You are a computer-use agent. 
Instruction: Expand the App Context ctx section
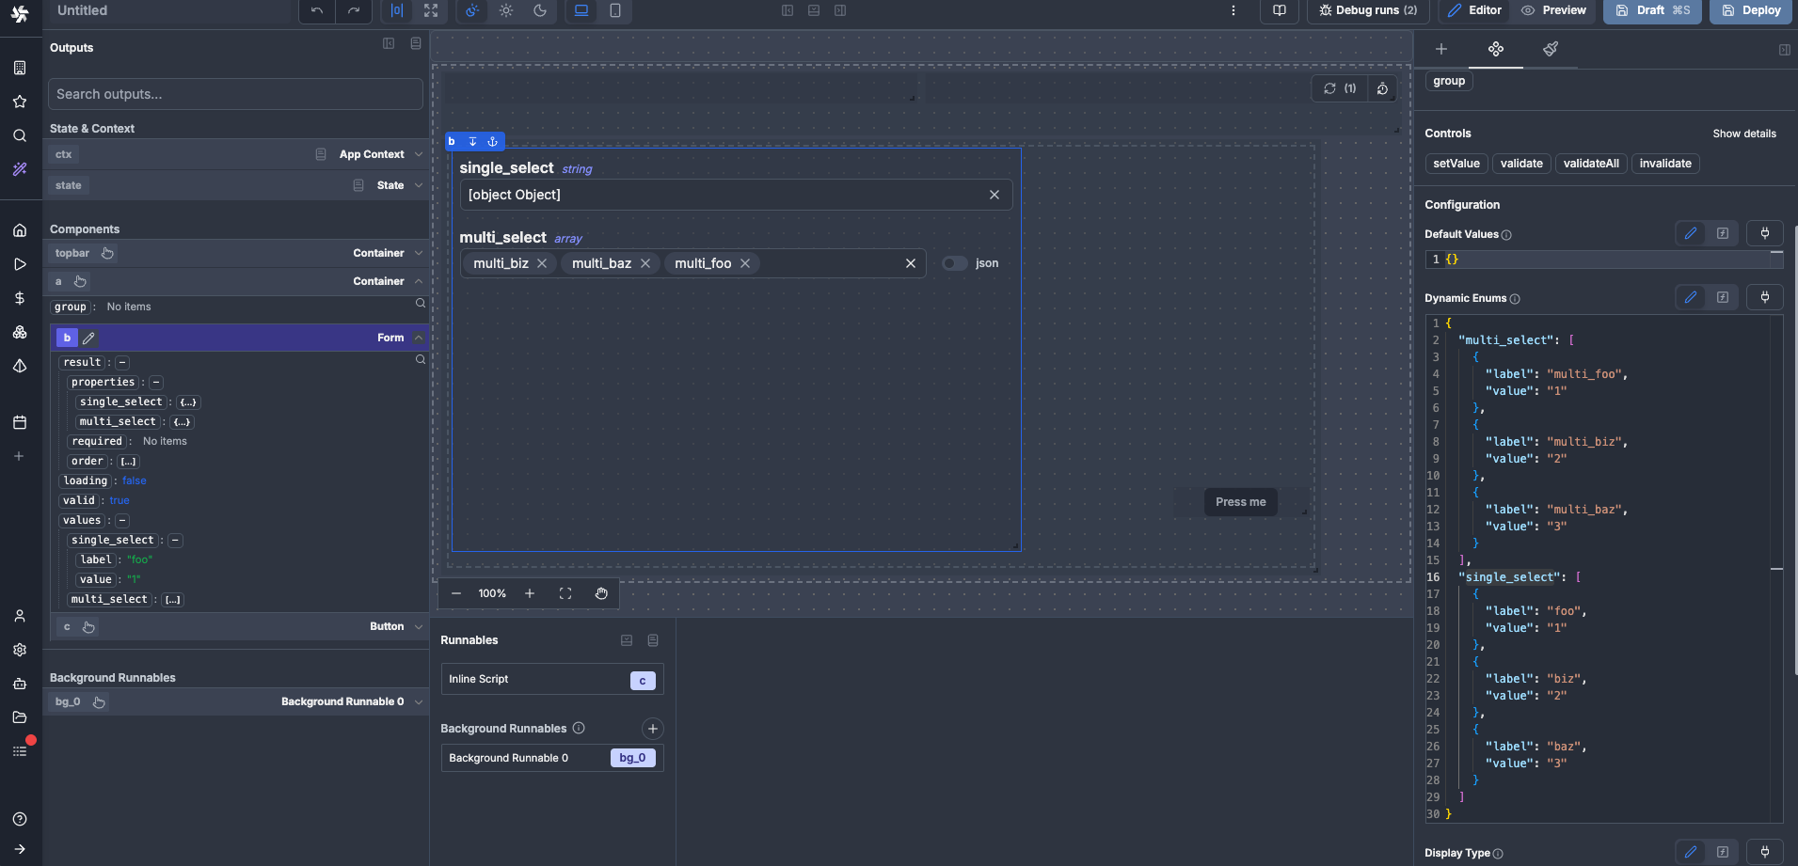click(419, 154)
